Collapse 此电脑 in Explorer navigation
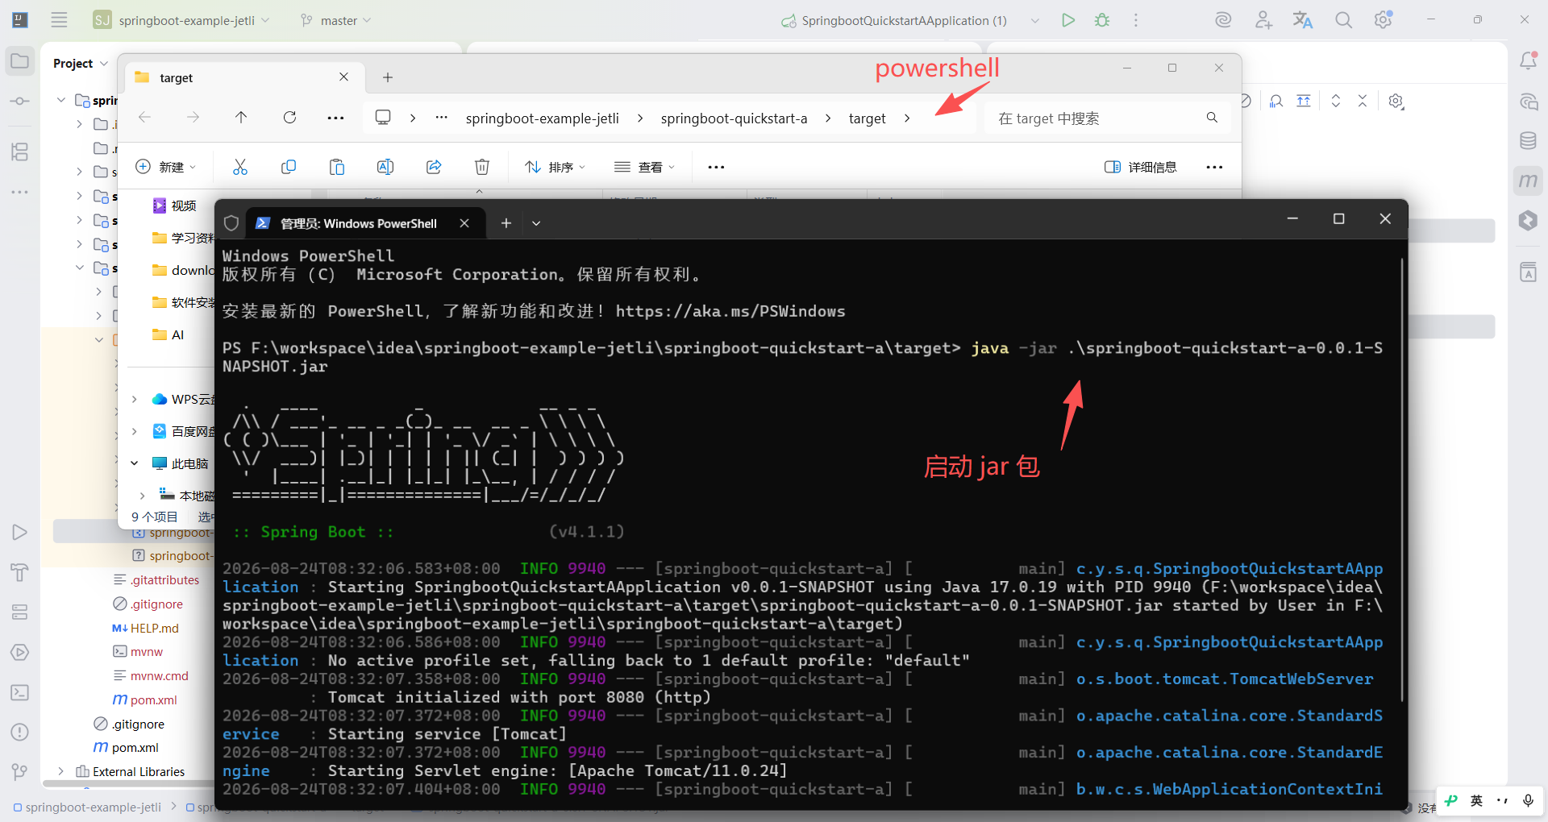 pos(135,463)
